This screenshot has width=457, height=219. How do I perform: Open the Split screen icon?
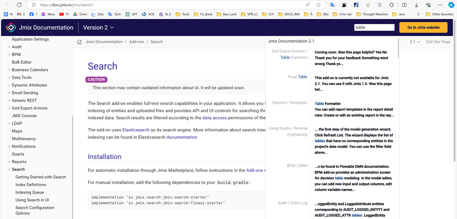click(404, 5)
